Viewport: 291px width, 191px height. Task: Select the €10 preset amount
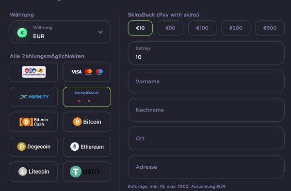point(140,28)
